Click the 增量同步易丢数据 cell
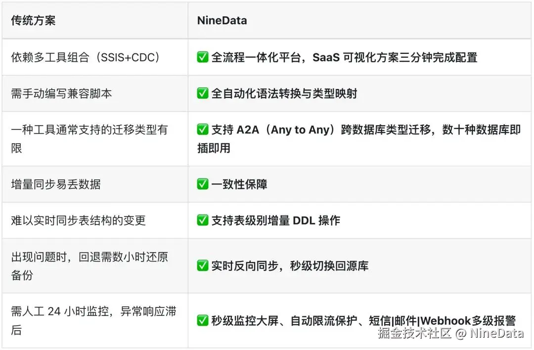The height and width of the screenshot is (350, 534). (x=56, y=184)
